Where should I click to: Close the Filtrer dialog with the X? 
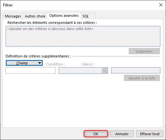(161, 5)
